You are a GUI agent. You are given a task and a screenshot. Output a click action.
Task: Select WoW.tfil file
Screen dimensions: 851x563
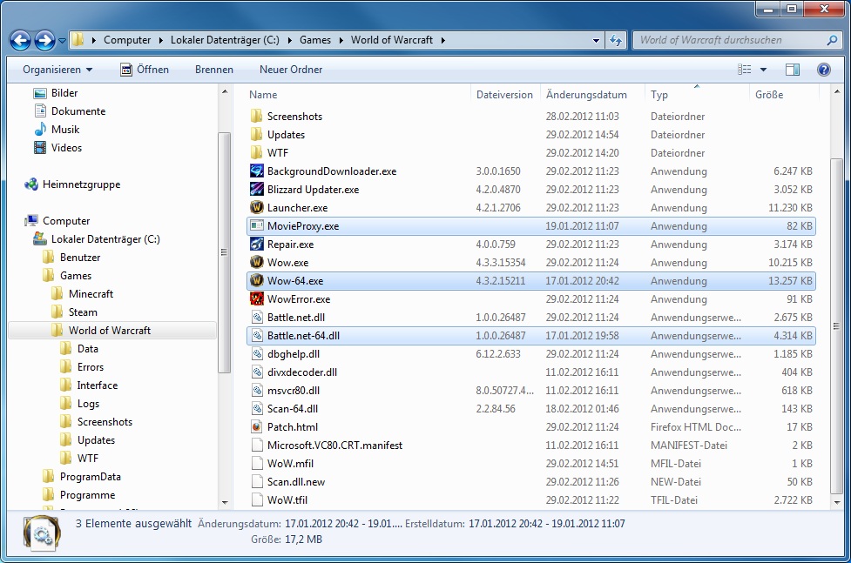point(280,500)
